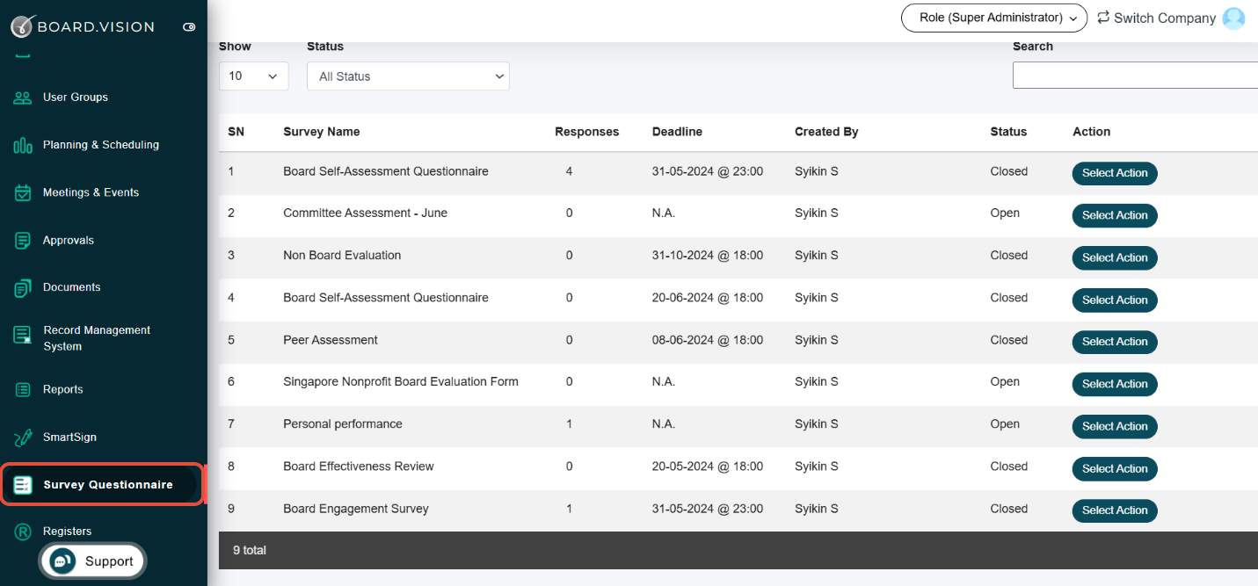Click the SmartSign pen icon
The height and width of the screenshot is (586, 1258).
[x=23, y=438]
